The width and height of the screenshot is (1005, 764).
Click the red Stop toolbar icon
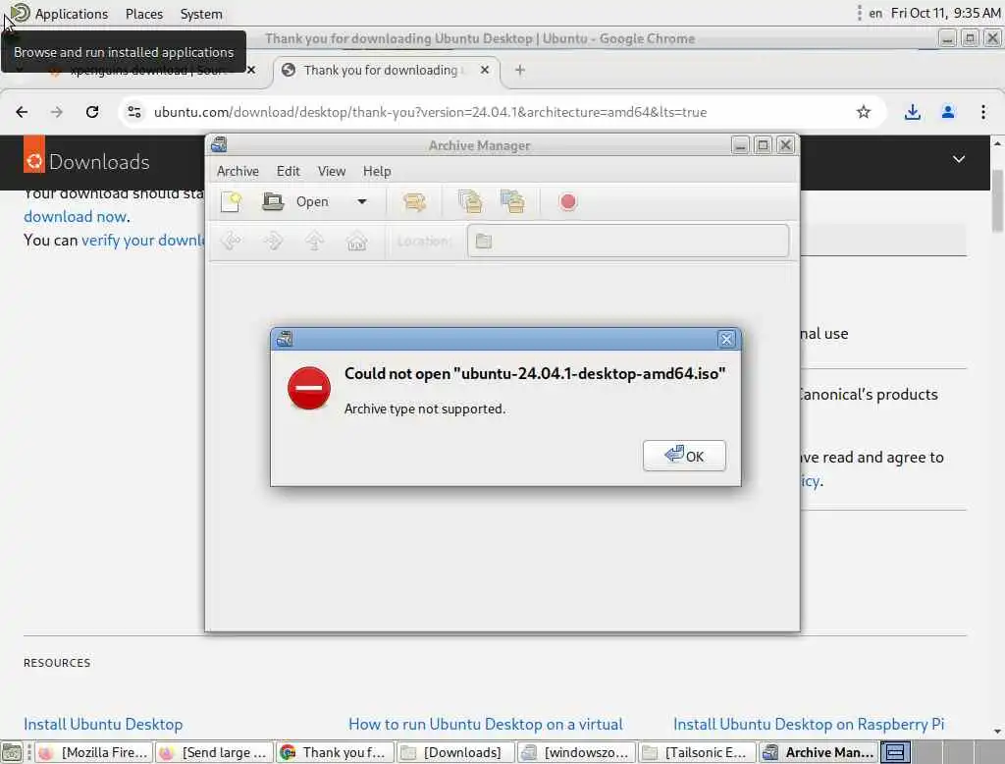[x=567, y=202]
